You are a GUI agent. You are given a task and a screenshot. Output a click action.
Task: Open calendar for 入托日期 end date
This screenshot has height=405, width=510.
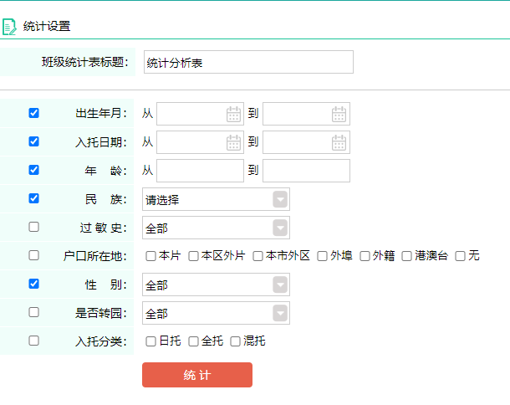(339, 142)
